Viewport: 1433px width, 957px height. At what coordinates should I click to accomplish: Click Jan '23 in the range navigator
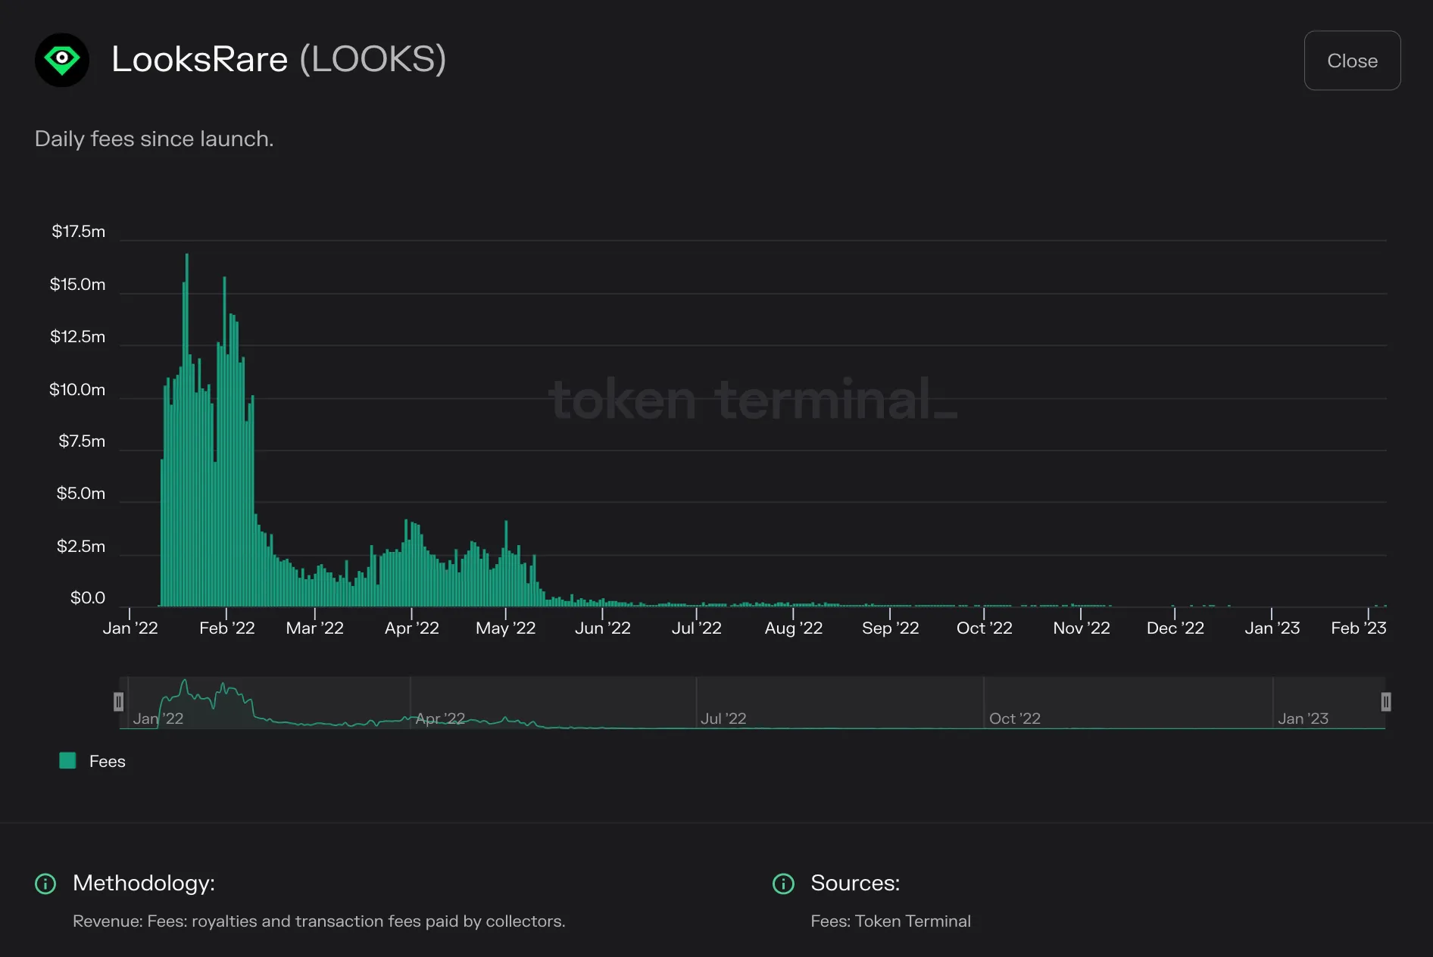[1303, 719]
